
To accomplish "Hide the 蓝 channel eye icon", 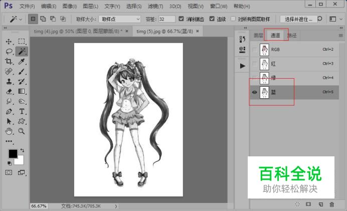I will [255, 92].
